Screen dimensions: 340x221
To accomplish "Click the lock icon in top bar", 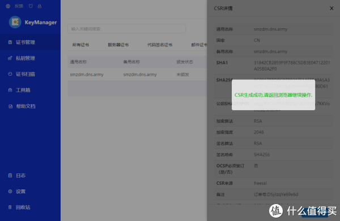I will pyautogui.click(x=40, y=6).
